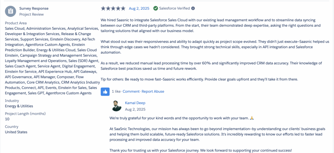
Task: Open the info icon beside Salesforce Verified
Action: click(x=193, y=8)
